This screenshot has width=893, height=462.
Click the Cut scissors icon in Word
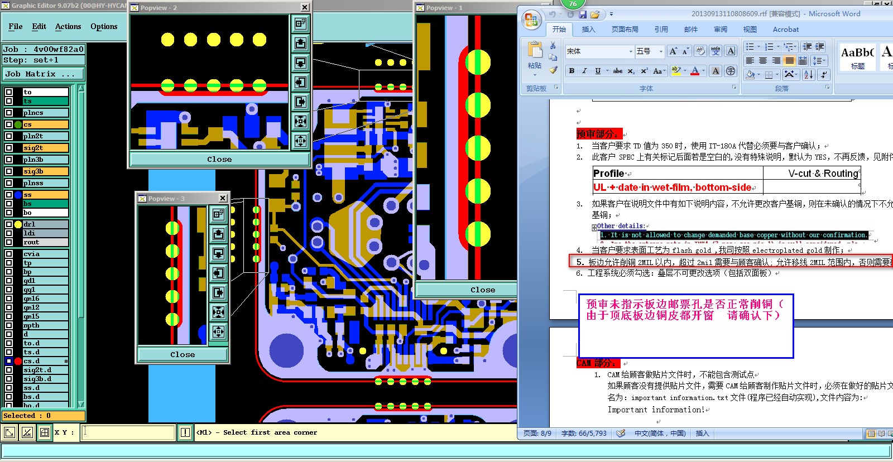pos(553,45)
